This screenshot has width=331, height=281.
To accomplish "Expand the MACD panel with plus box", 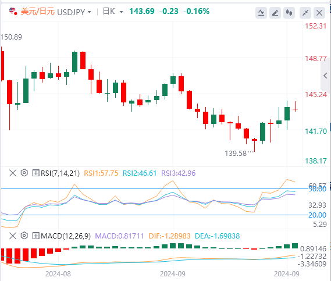I will pos(35,236).
